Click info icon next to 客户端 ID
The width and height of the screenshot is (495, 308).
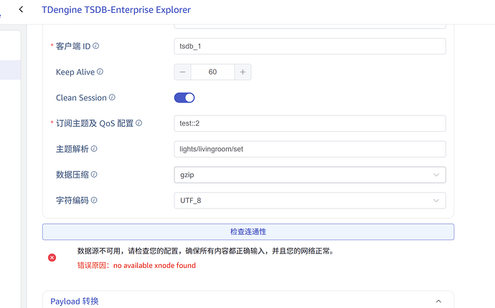pyautogui.click(x=96, y=46)
